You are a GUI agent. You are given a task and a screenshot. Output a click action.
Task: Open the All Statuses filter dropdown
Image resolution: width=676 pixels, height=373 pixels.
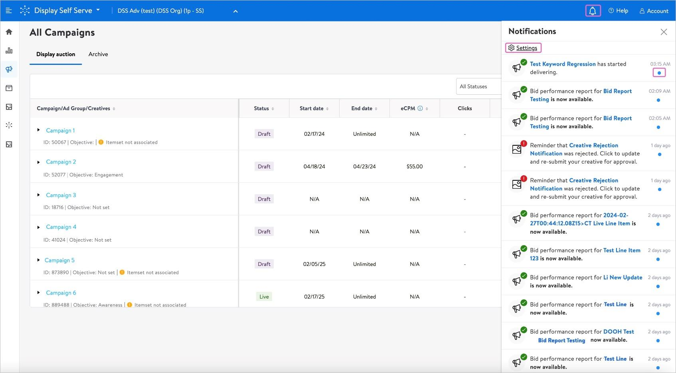point(478,86)
